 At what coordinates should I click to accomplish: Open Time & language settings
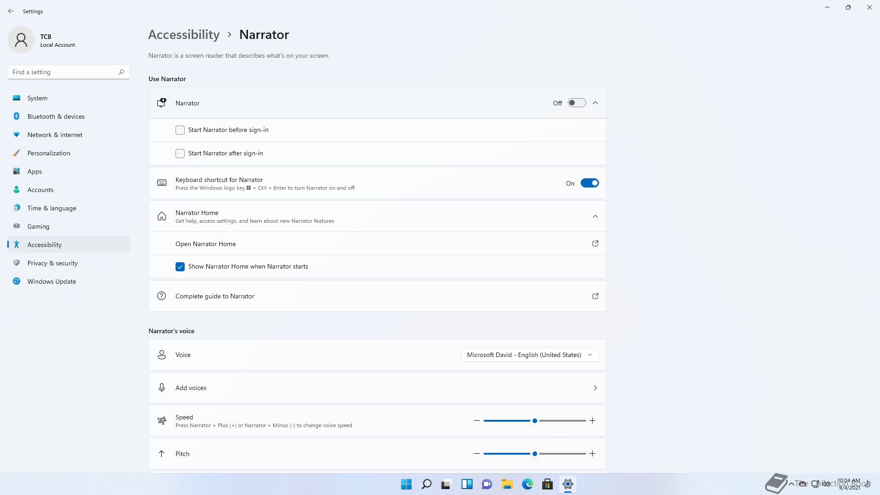pyautogui.click(x=69, y=208)
